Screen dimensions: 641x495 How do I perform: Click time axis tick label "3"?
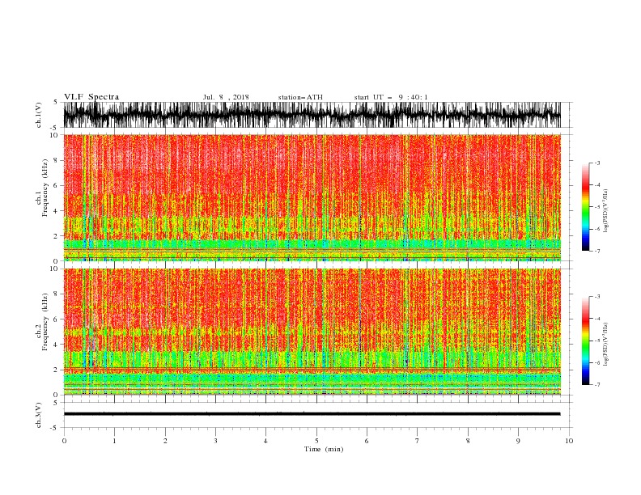[x=215, y=441]
